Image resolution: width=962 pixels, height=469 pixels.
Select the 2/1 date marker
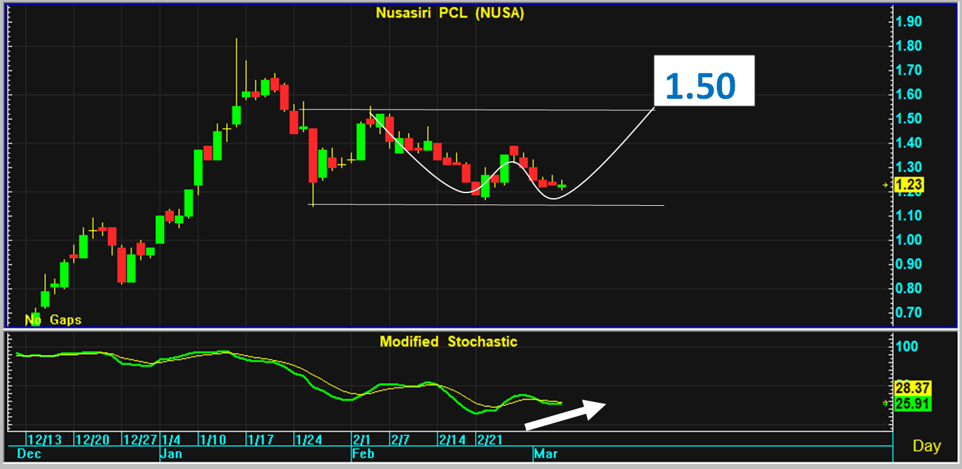tap(362, 440)
